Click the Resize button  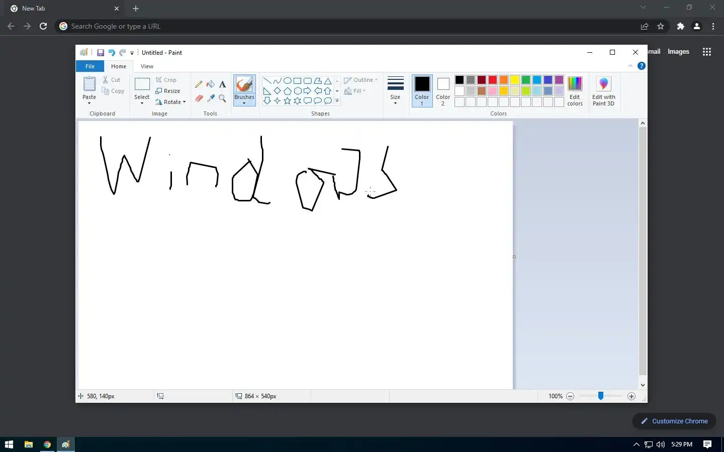click(168, 91)
